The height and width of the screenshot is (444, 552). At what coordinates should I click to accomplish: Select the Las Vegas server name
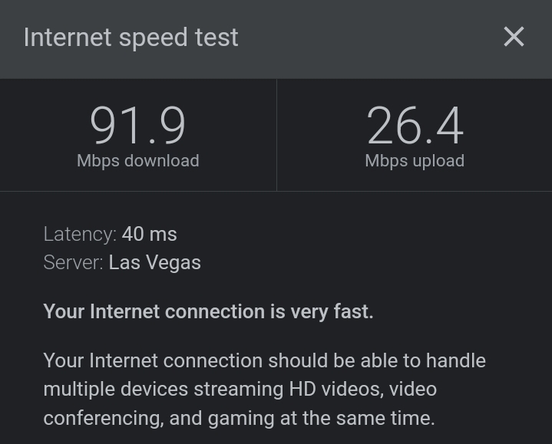[x=154, y=262]
